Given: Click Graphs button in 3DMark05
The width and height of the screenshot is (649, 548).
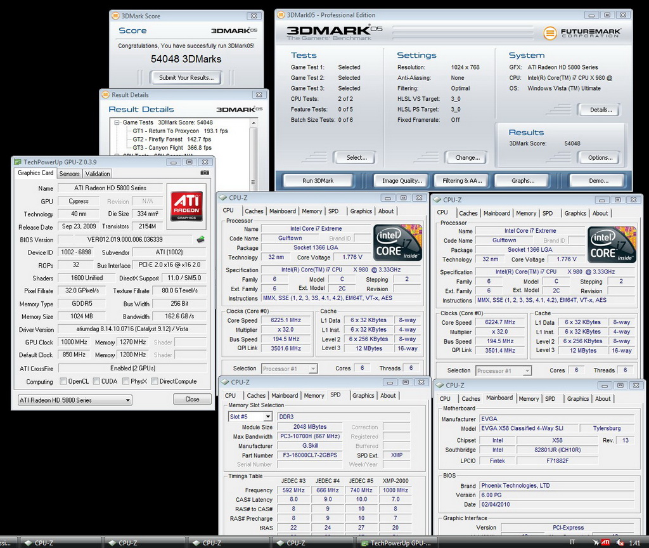Looking at the screenshot, I should pos(523,181).
